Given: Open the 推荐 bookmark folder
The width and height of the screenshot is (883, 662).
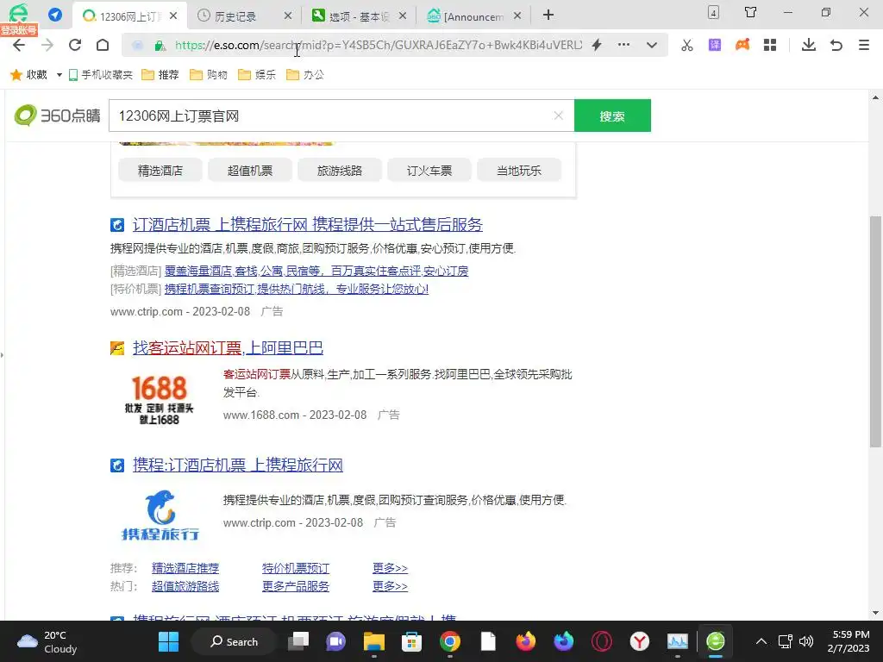Looking at the screenshot, I should tap(160, 74).
